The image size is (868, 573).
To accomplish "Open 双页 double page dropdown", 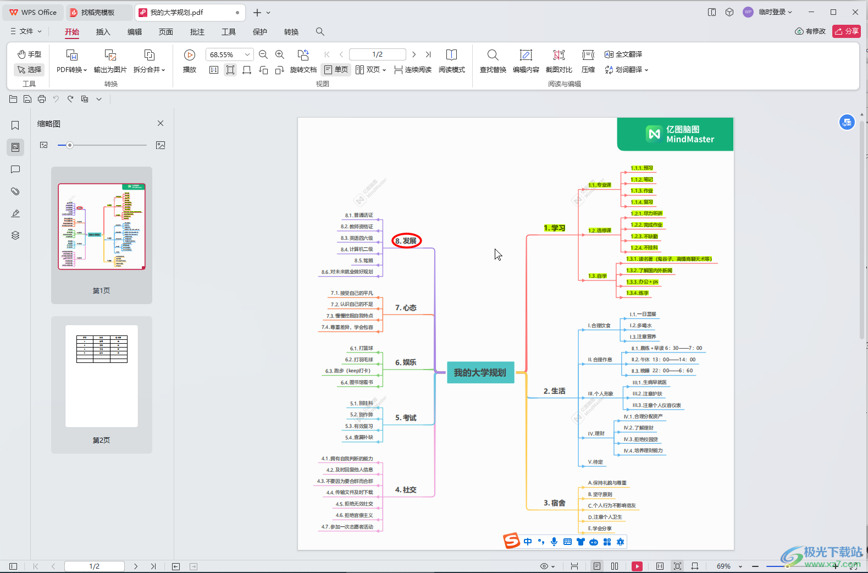I will pos(371,70).
